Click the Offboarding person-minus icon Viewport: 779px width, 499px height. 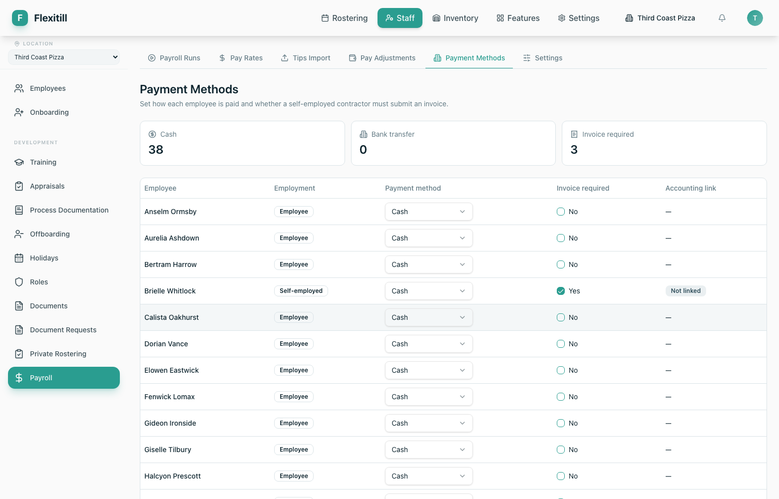coord(19,234)
